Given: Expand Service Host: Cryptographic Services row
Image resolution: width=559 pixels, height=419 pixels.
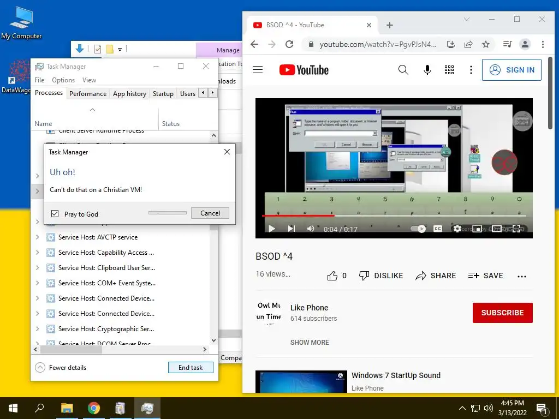Looking at the screenshot, I should [x=38, y=329].
